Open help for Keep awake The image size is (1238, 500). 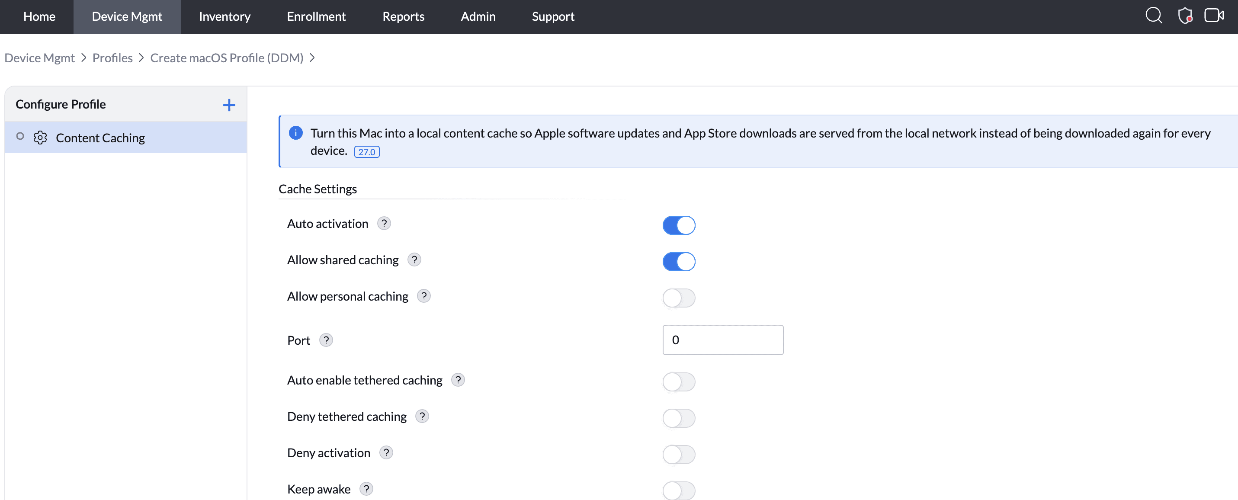[366, 488]
